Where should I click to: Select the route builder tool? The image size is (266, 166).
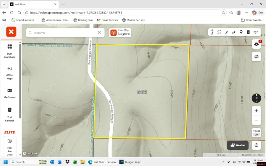pos(219,32)
